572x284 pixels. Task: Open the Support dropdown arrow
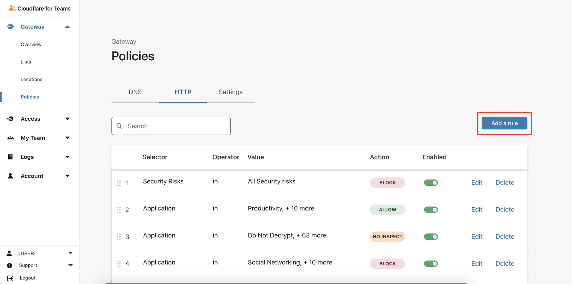[70, 265]
